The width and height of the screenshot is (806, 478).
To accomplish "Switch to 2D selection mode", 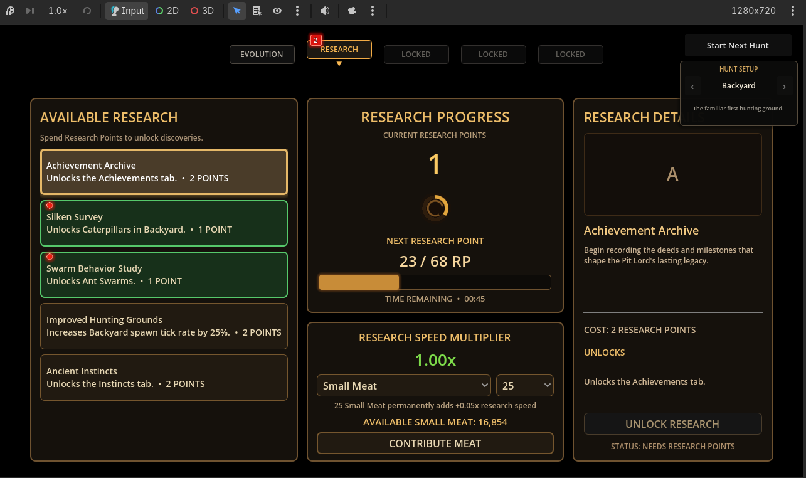I will (167, 11).
